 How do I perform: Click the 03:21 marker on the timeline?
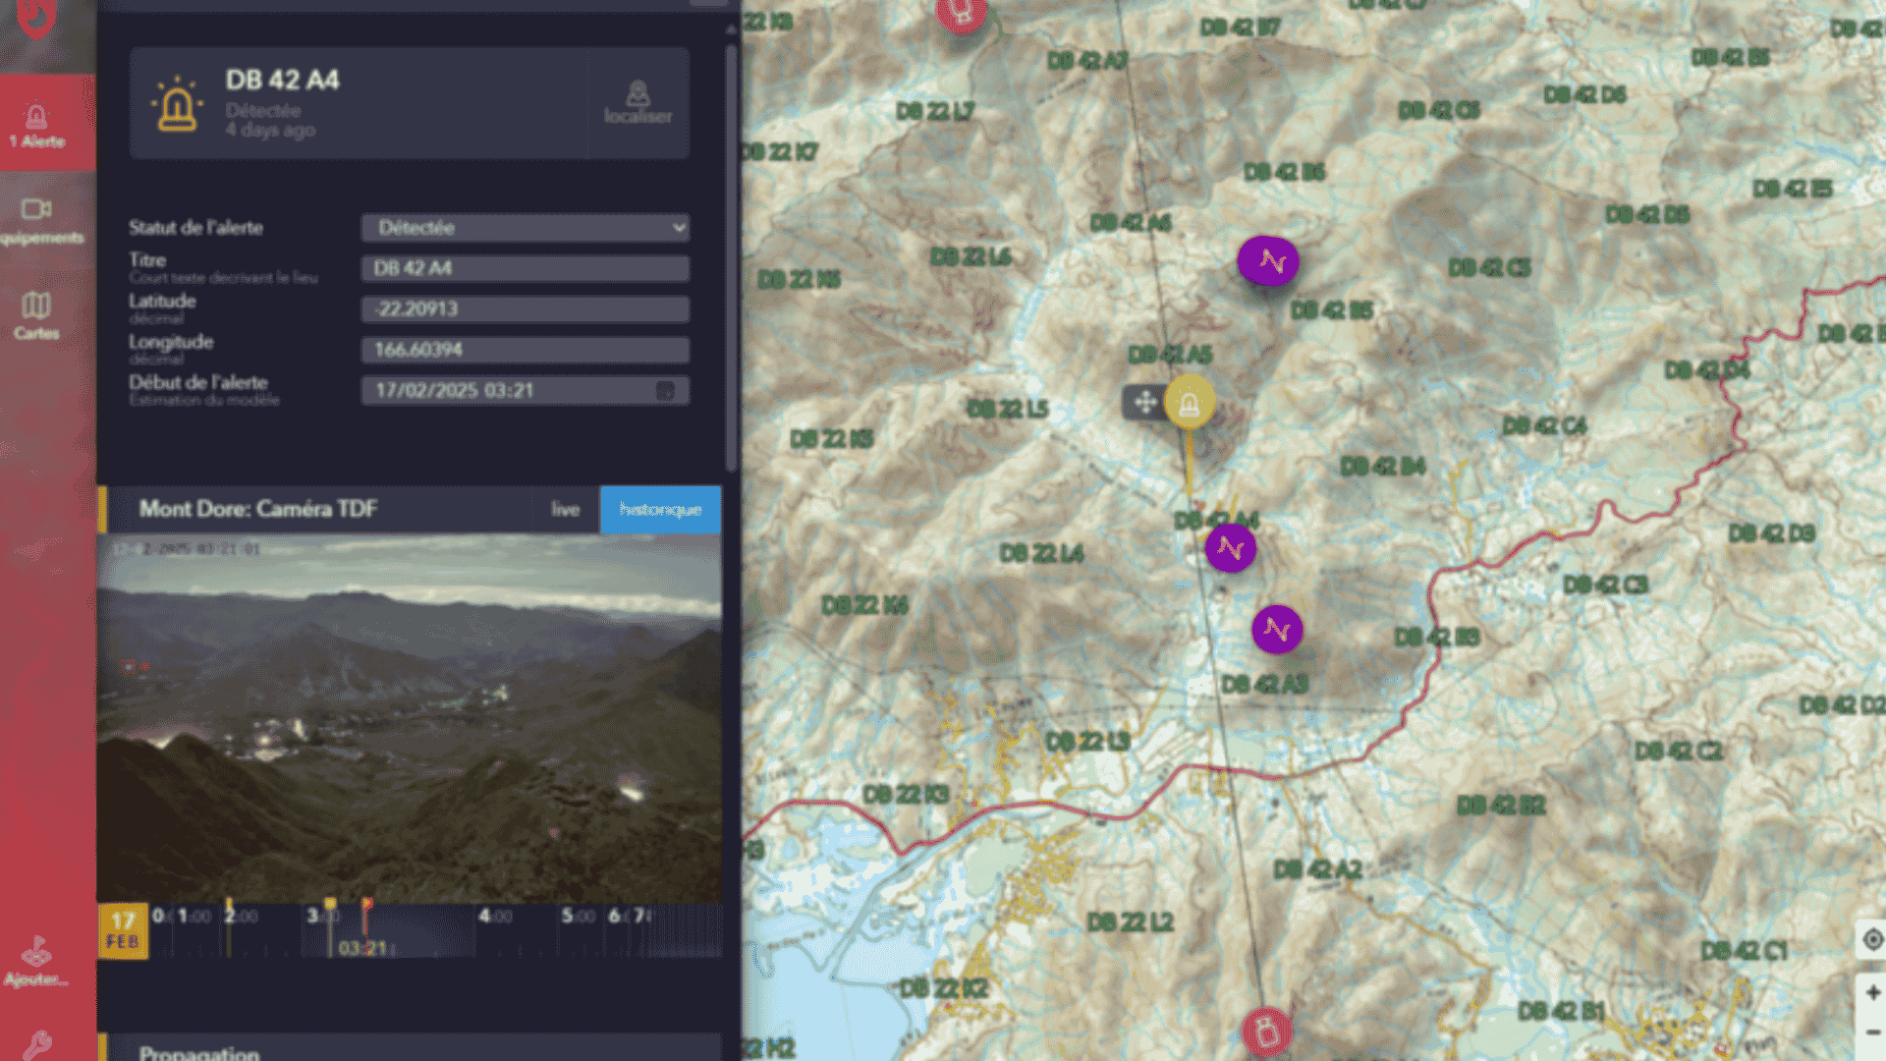point(364,947)
